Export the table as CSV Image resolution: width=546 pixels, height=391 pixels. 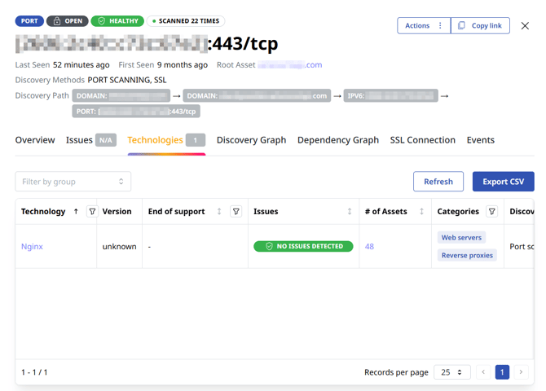click(503, 182)
